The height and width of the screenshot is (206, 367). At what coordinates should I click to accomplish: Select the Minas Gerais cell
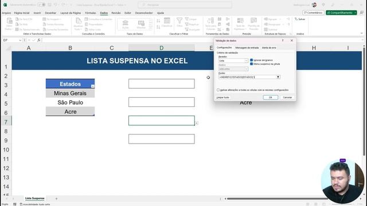click(70, 93)
